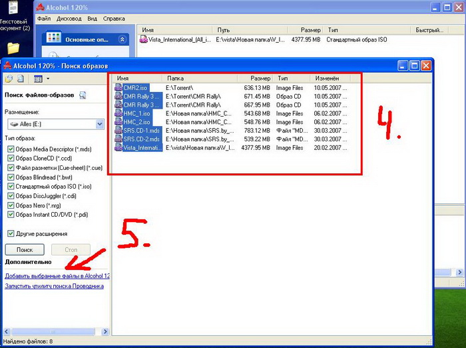Toggle Образ Media Descriptor (*.mds) checkbox
The height and width of the screenshot is (348, 466).
tap(11, 149)
